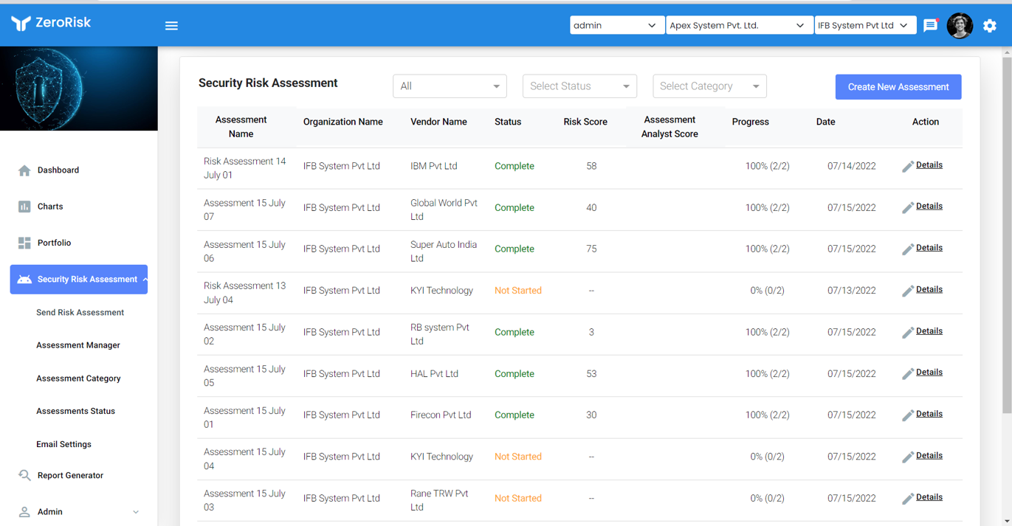Open the IFB System Pvt Ltd header dropdown
This screenshot has height=526, width=1012.
click(865, 25)
